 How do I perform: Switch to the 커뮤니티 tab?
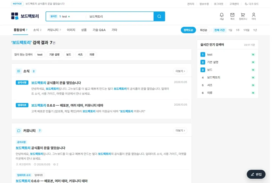54,30
